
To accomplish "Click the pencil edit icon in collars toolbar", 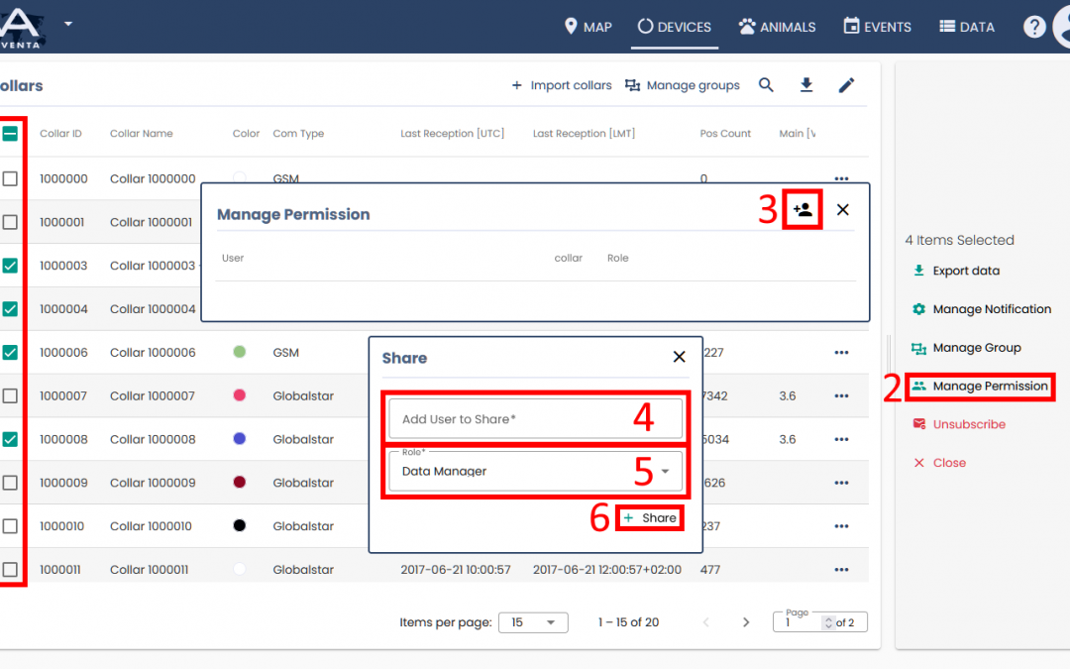I will coord(846,85).
